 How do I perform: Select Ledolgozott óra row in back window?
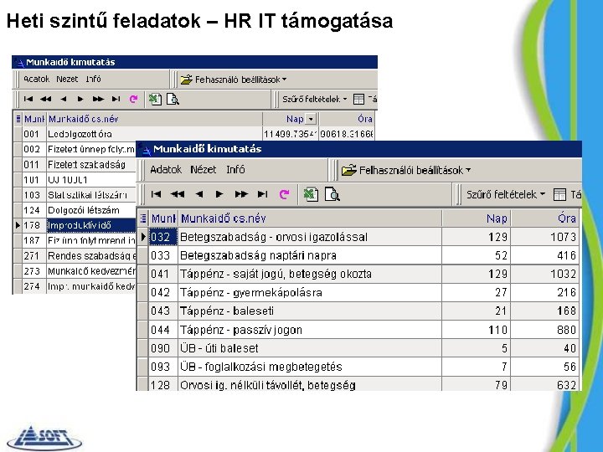click(x=194, y=134)
